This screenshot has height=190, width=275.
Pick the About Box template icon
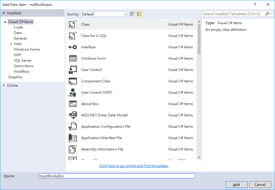72,104
